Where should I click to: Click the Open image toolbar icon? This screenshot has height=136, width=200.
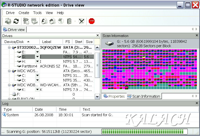tap(44, 21)
